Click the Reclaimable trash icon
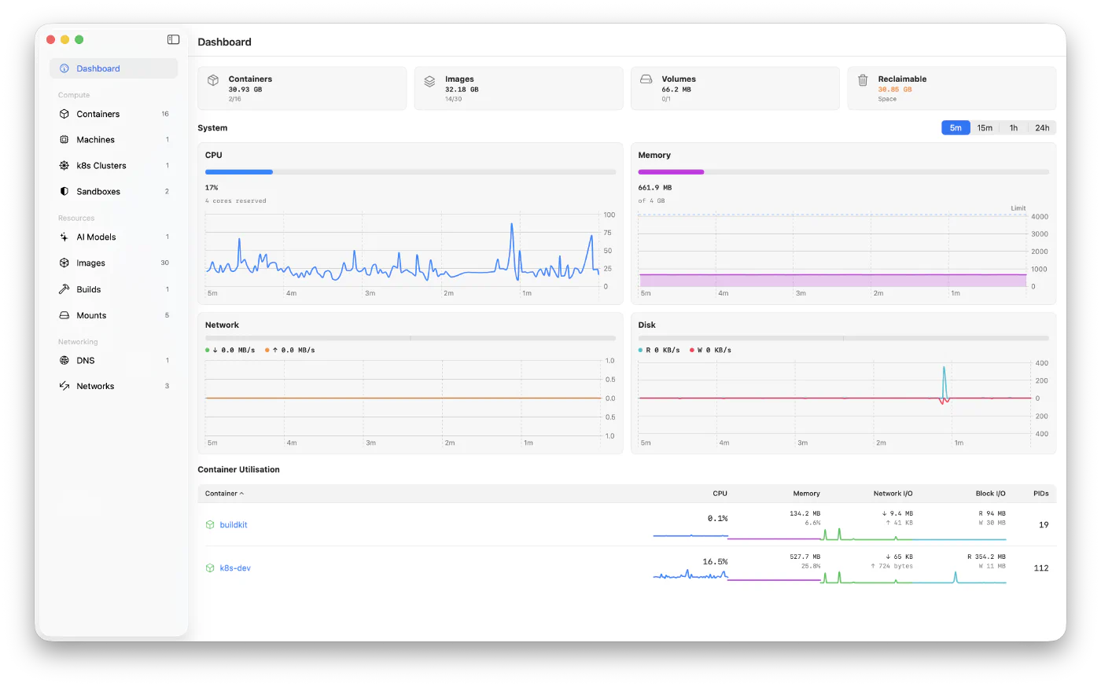 click(863, 80)
